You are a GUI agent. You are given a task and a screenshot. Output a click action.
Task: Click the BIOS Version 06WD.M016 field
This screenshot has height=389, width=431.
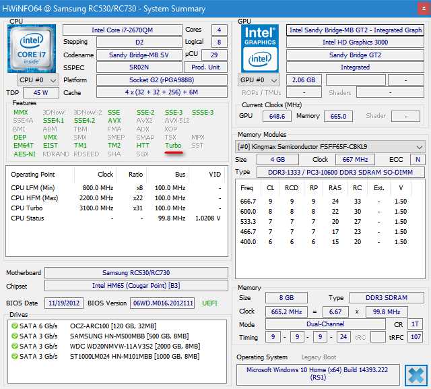(162, 303)
